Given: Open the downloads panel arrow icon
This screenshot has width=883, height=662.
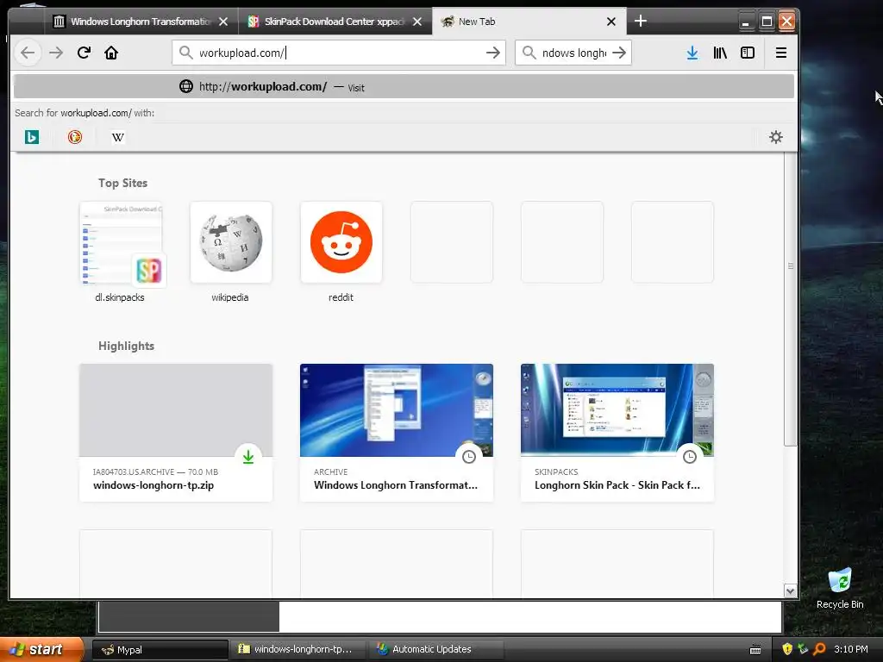Looking at the screenshot, I should coord(692,53).
